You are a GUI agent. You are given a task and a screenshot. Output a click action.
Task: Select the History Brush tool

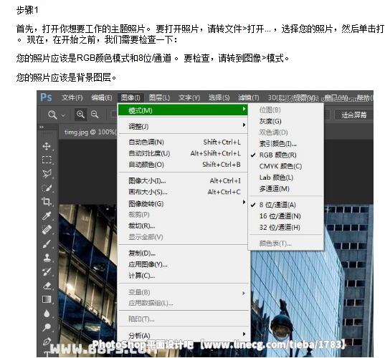(47, 271)
